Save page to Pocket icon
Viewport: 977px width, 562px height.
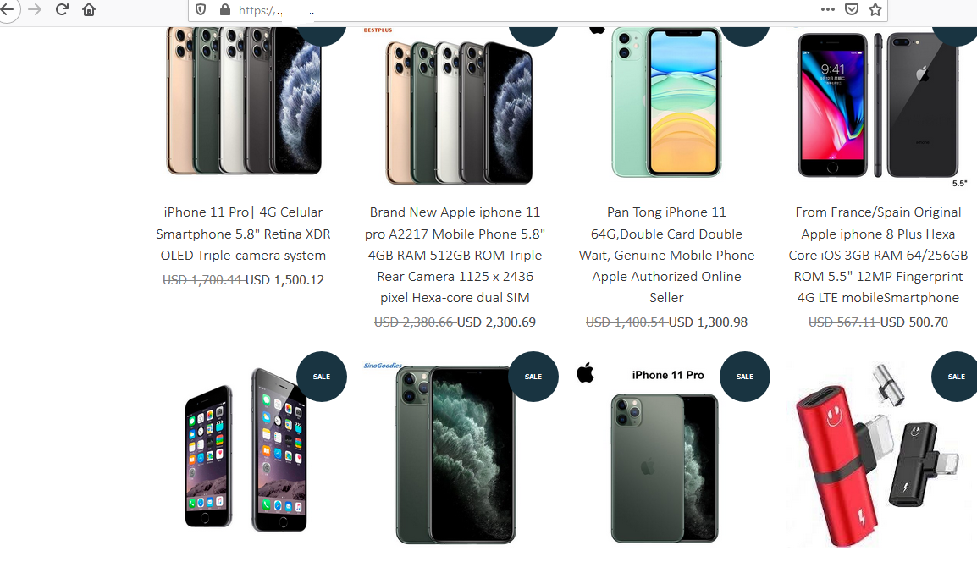coord(852,9)
